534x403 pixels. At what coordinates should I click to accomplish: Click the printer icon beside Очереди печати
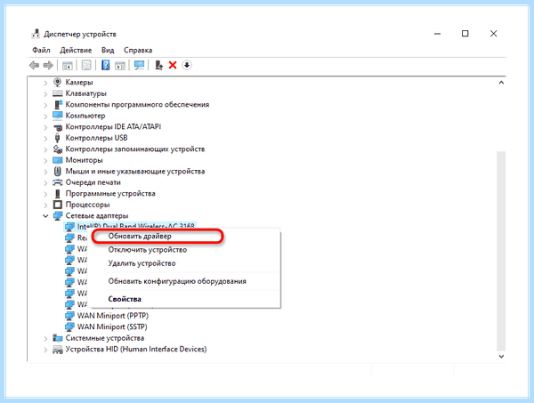click(58, 182)
